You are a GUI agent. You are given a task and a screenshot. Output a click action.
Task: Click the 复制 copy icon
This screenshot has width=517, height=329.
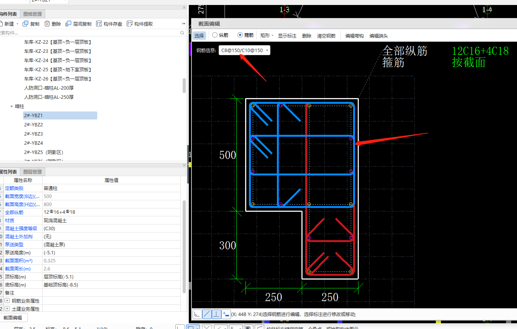pos(26,24)
